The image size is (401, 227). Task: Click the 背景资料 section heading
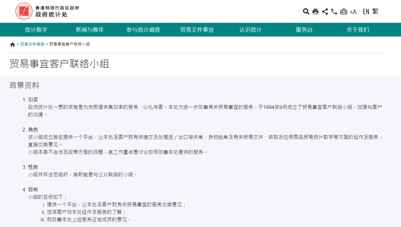click(x=24, y=85)
